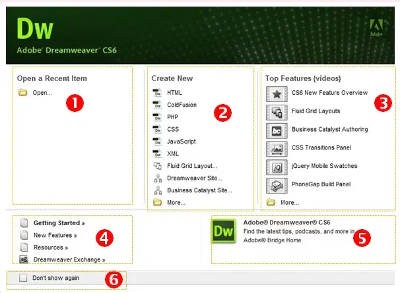The image size is (400, 293).
Task: Create a new XML file
Action: pos(173,154)
